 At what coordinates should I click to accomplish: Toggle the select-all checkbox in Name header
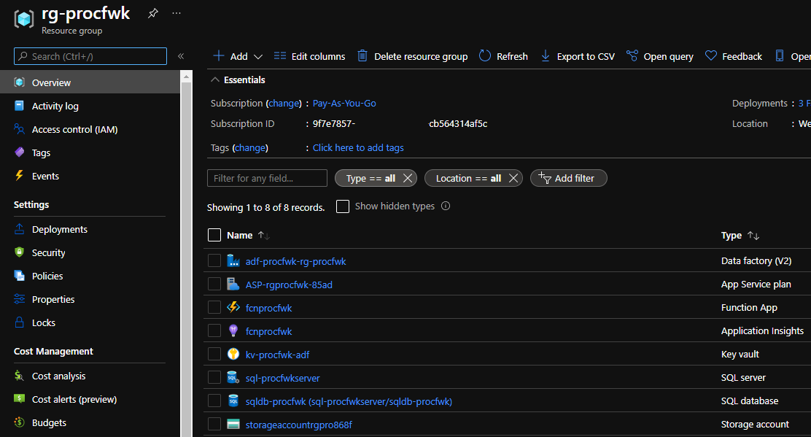point(214,236)
